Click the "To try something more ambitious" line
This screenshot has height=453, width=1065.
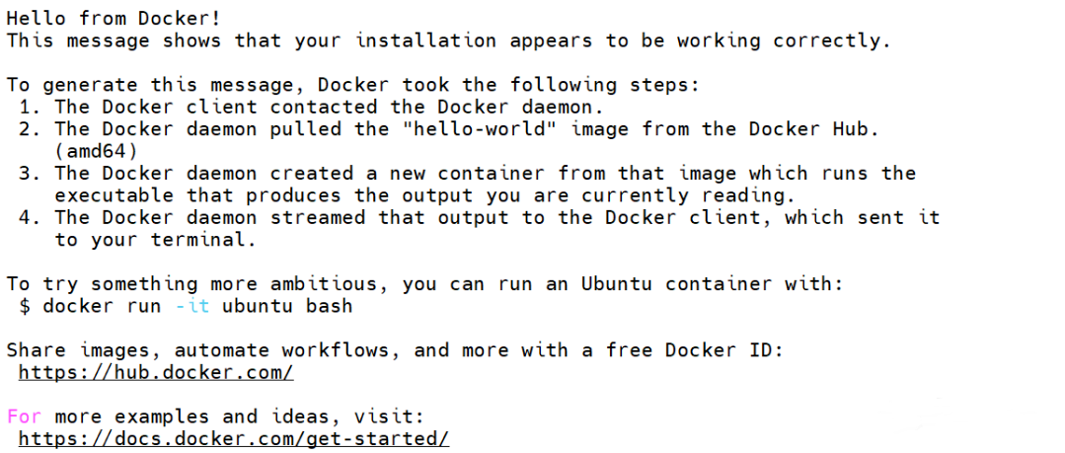point(424,284)
